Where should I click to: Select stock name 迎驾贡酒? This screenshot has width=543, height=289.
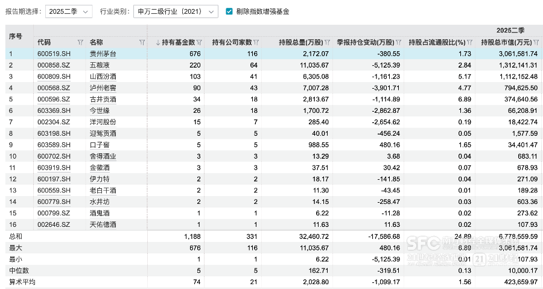[103, 133]
